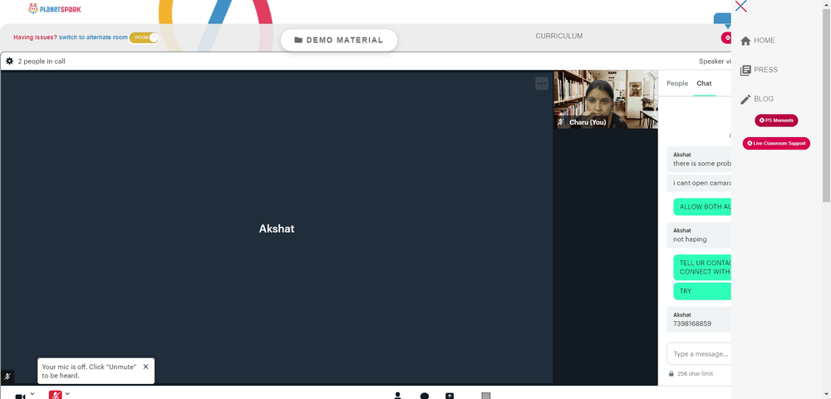The height and width of the screenshot is (399, 831).
Task: Click the PS Moments button
Action: 776,121
